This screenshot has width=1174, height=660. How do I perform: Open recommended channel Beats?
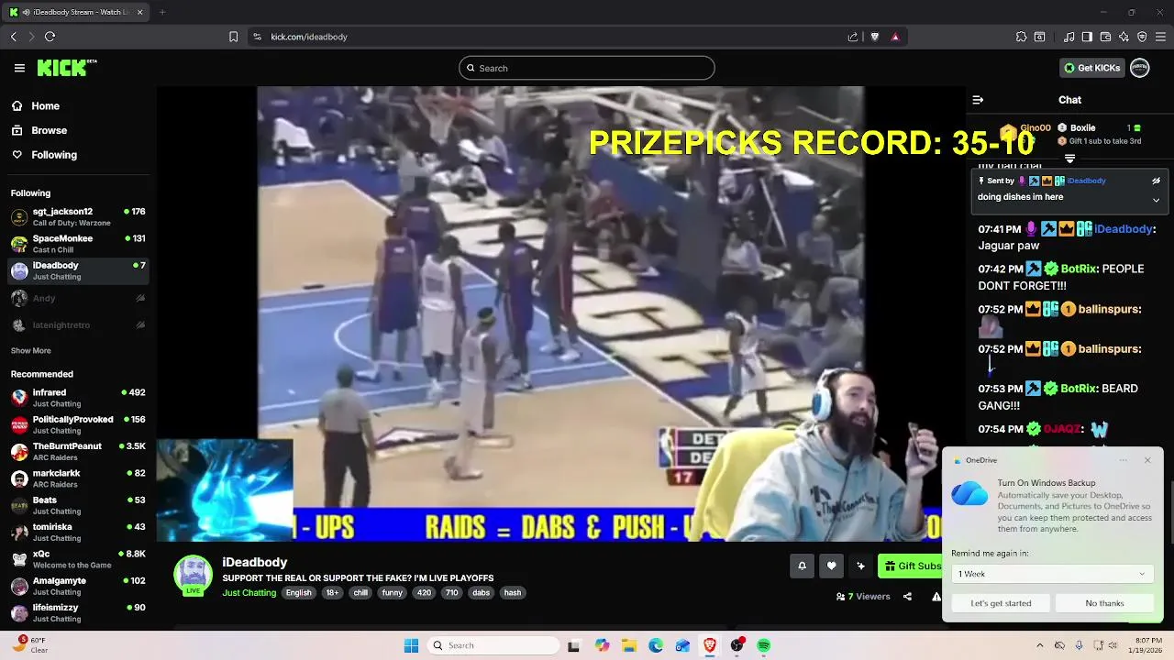point(78,505)
